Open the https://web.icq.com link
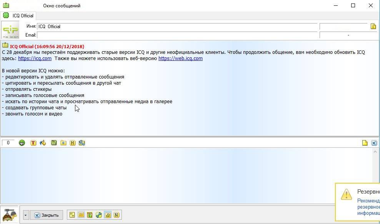380x224 pixels. (x=180, y=59)
